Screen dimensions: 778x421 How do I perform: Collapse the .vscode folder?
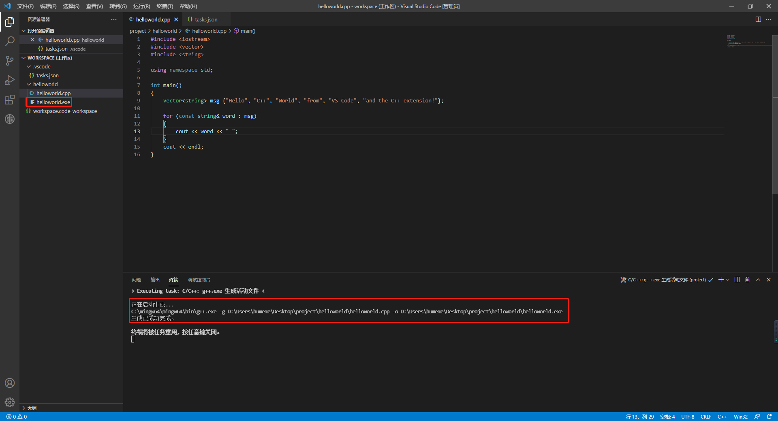tap(29, 66)
